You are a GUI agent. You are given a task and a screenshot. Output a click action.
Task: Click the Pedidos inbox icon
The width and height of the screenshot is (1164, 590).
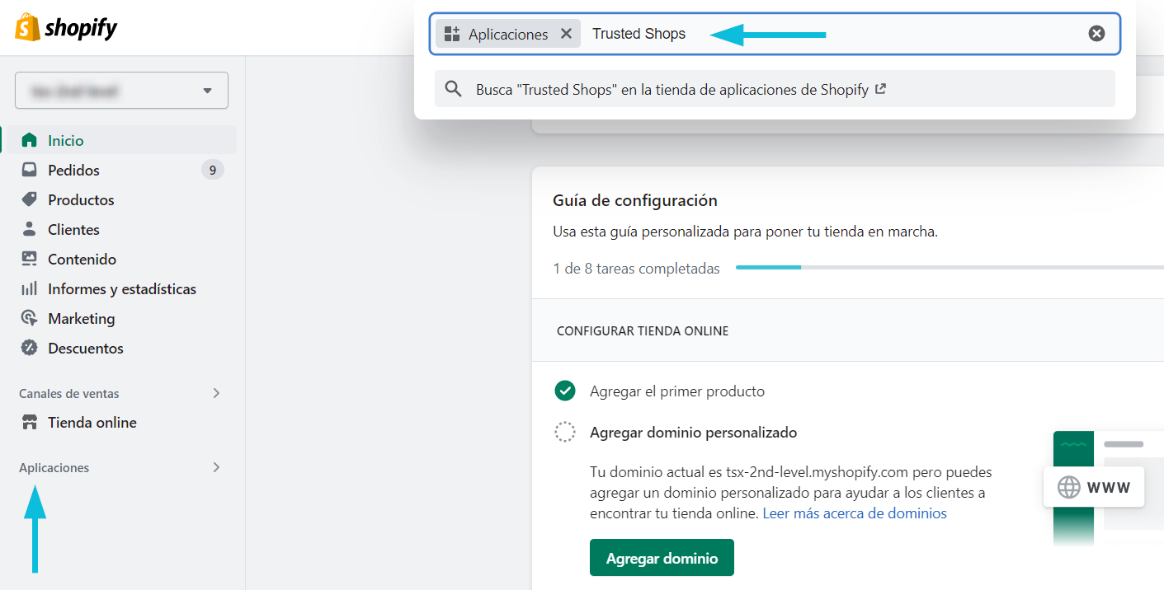pyautogui.click(x=30, y=170)
